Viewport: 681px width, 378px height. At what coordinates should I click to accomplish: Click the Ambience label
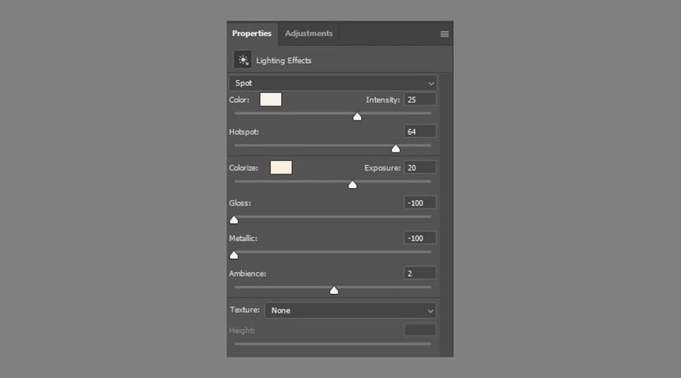tap(247, 274)
